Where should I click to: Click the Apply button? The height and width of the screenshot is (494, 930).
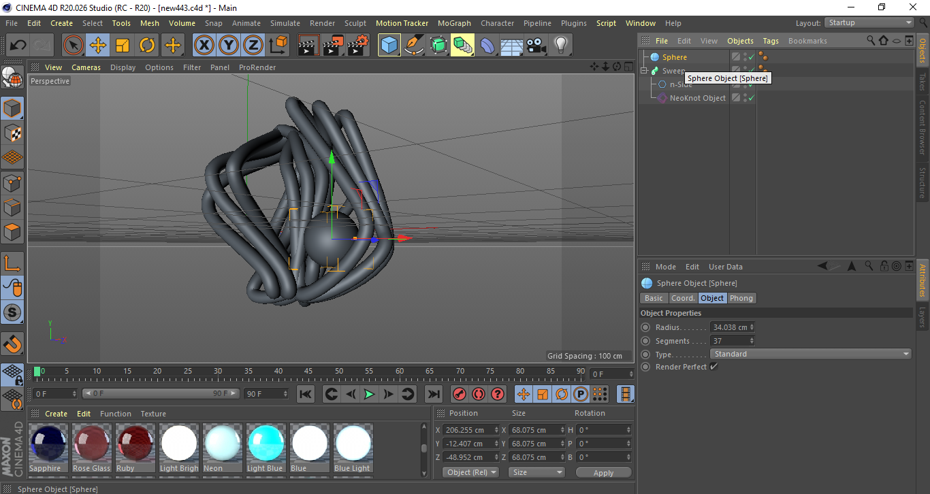pos(603,472)
